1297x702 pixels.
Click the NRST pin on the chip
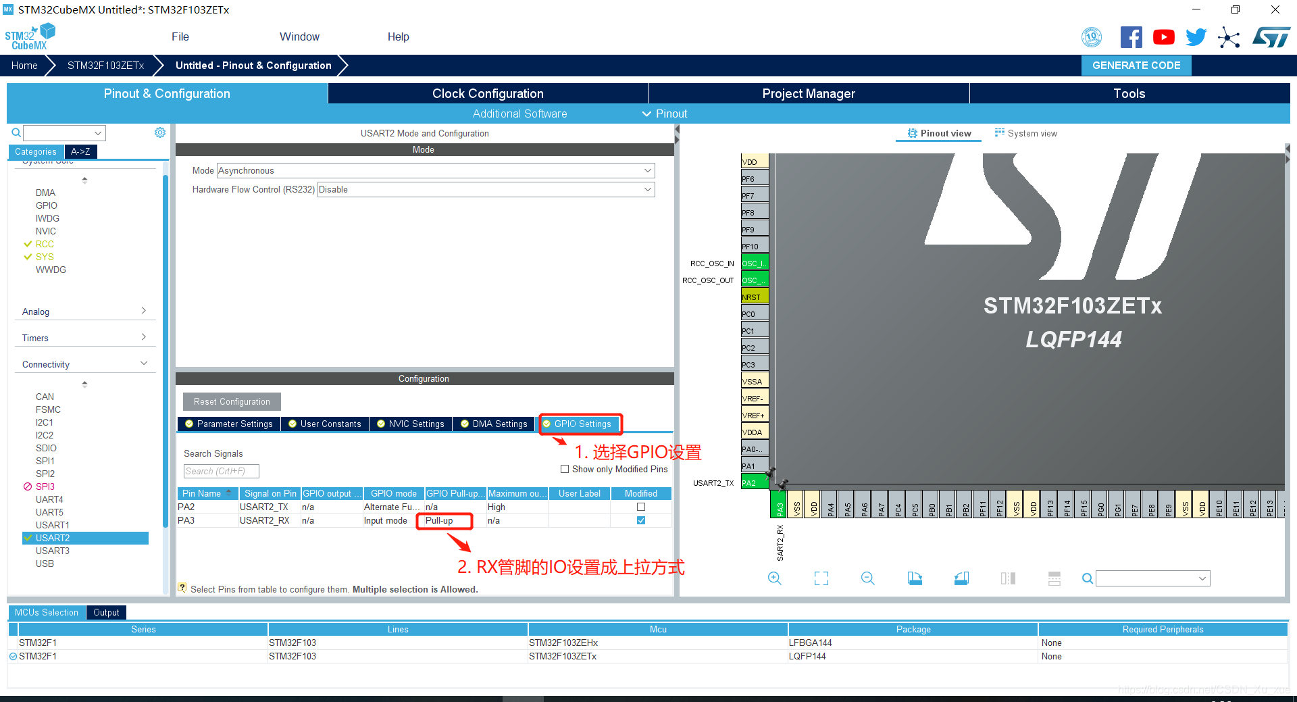point(755,297)
